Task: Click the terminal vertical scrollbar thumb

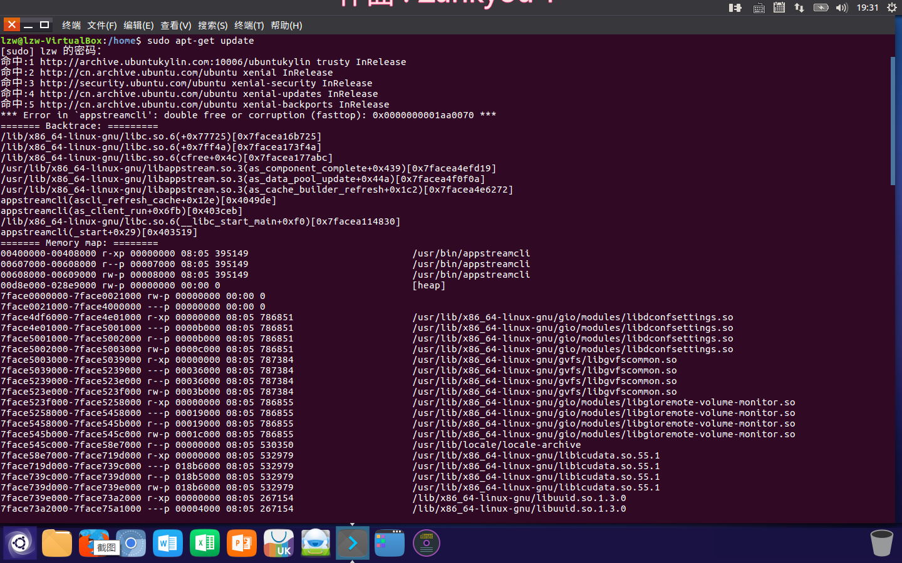Action: (893, 121)
